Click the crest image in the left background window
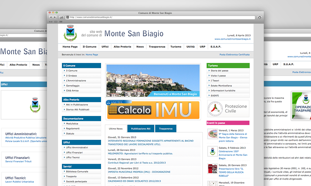The height and width of the screenshot is (186, 311). tap(35, 105)
